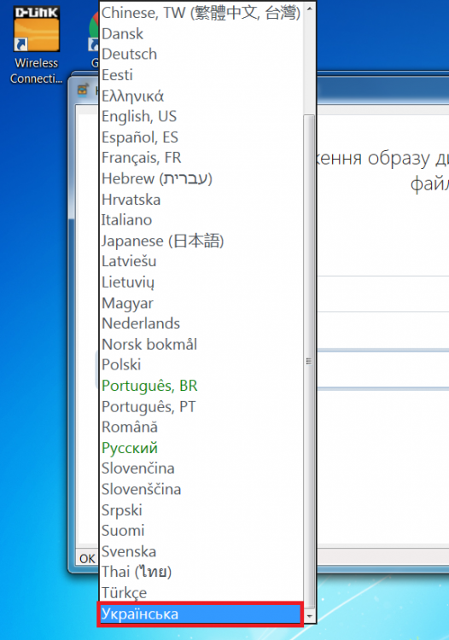Select Deutsch language option
The image size is (449, 640).
[201, 55]
